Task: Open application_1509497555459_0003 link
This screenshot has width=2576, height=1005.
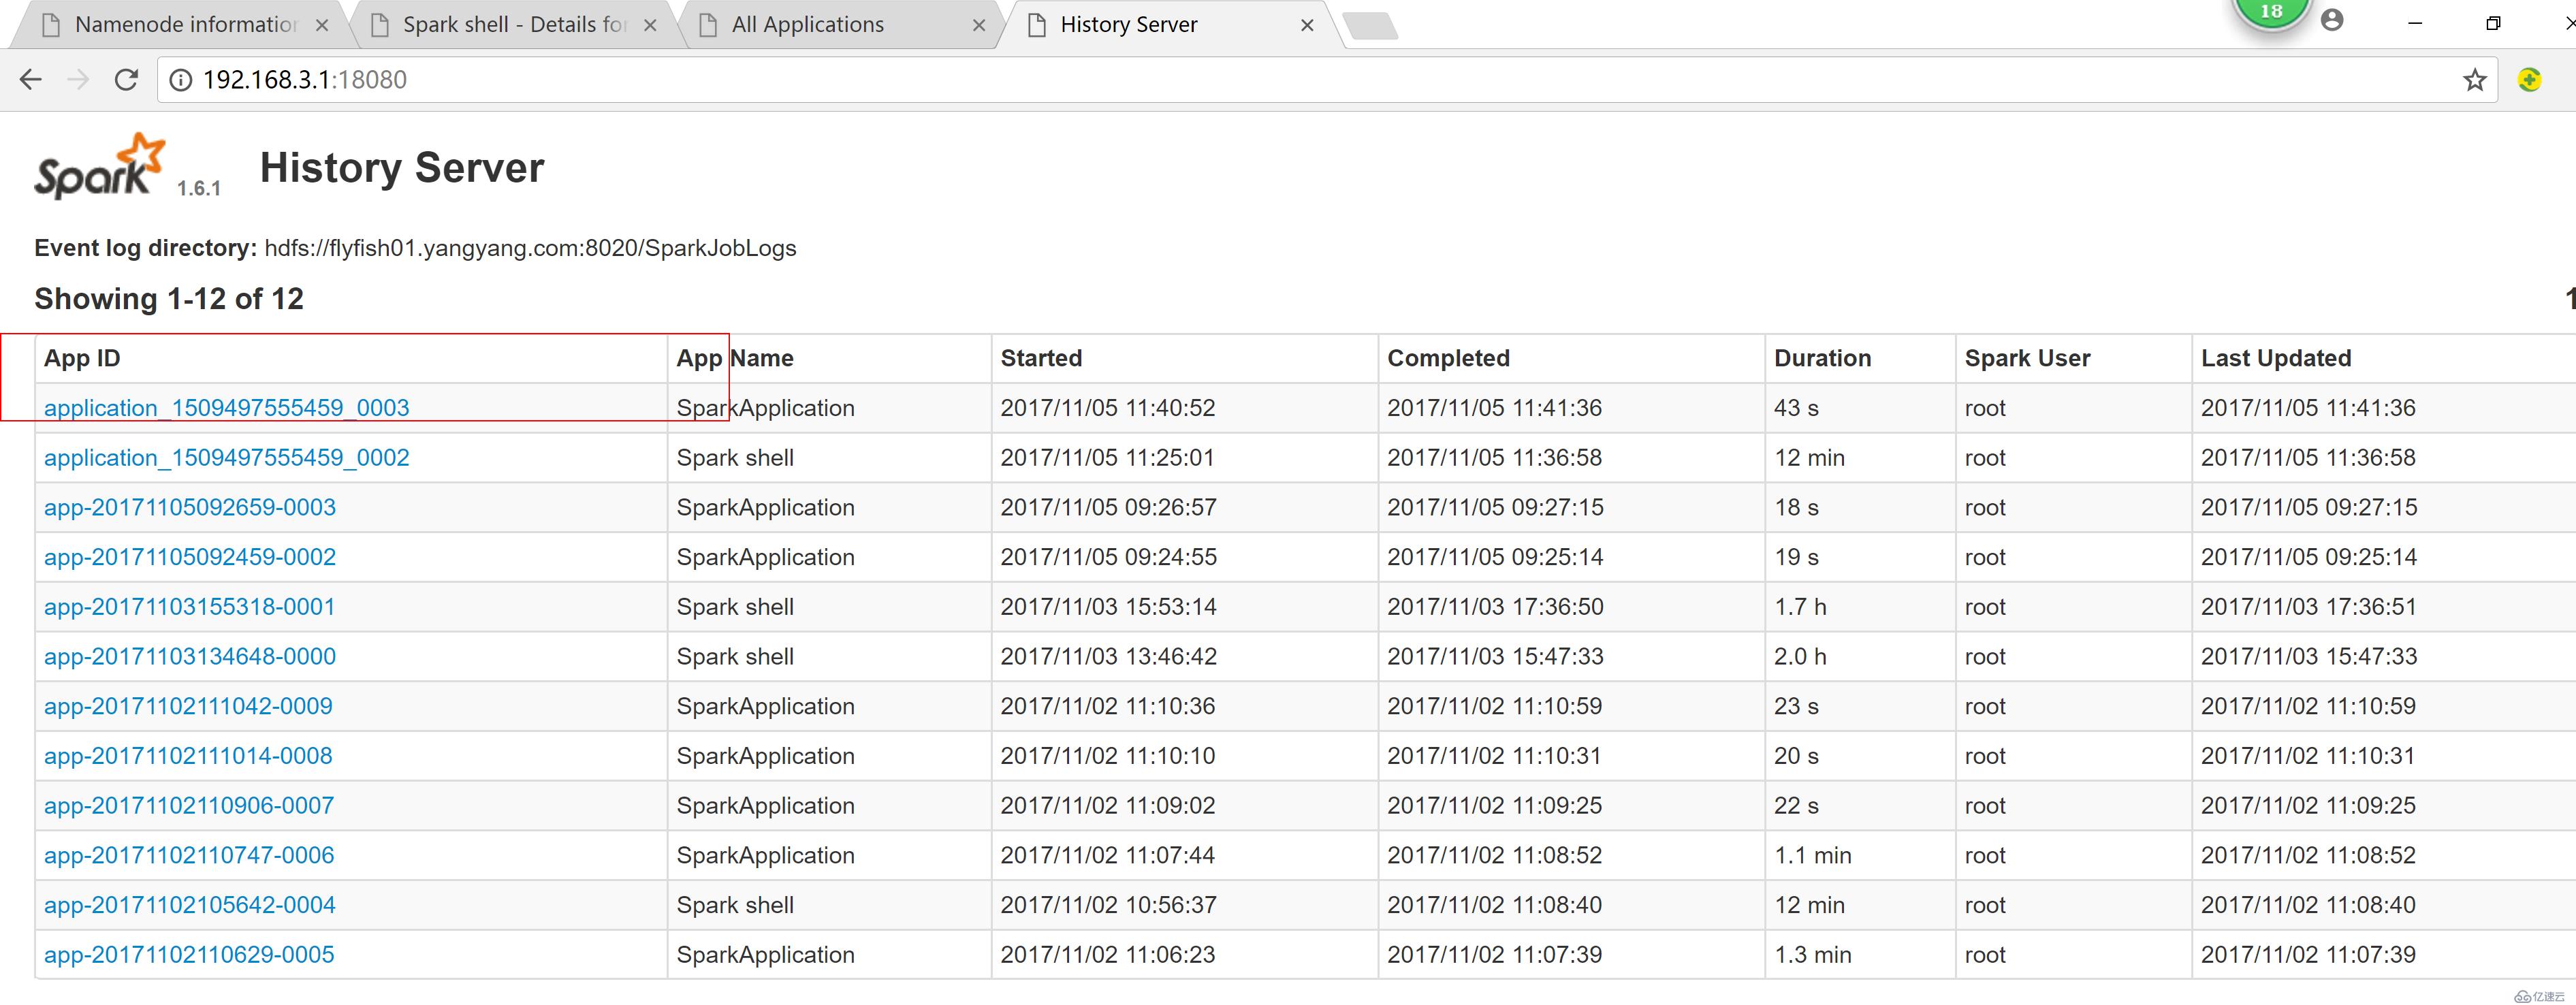Action: [x=227, y=408]
